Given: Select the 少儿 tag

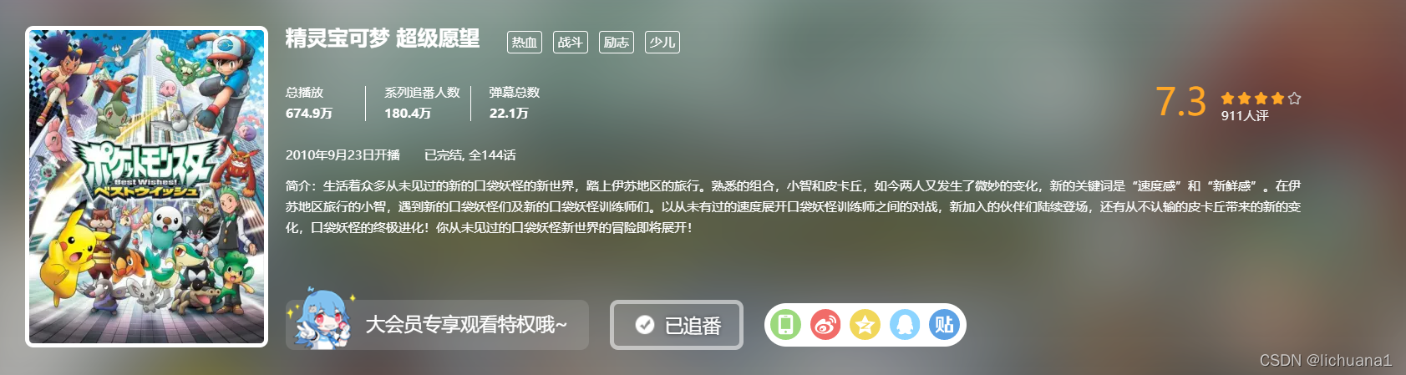Looking at the screenshot, I should coord(662,42).
